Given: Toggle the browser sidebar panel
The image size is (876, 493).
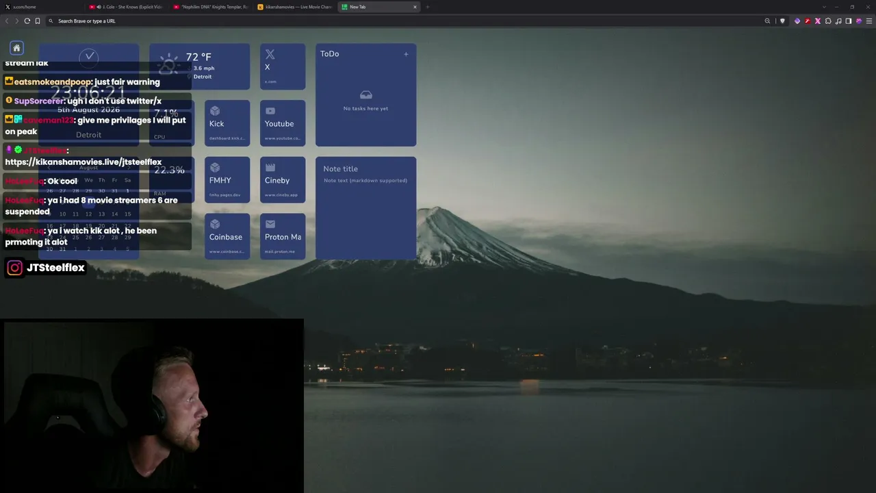Looking at the screenshot, I should pos(849,21).
